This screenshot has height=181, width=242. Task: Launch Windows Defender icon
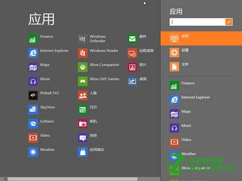pos(83,39)
